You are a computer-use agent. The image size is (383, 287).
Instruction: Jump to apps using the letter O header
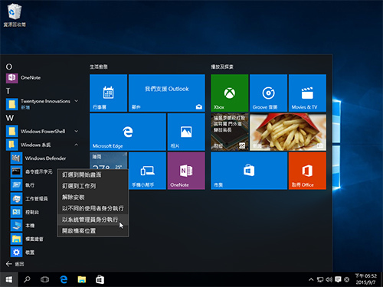coord(9,67)
